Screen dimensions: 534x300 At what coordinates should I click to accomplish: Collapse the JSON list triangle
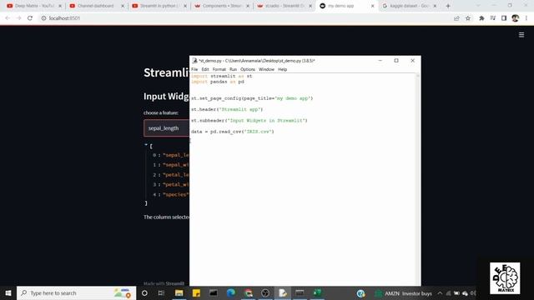(146, 145)
